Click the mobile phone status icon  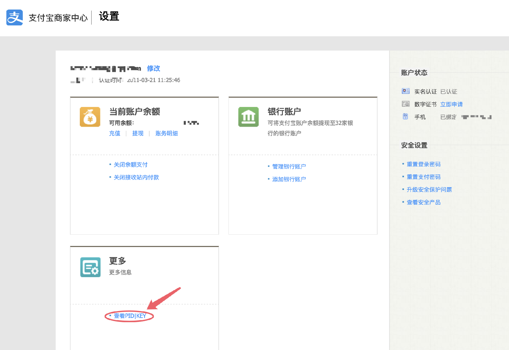pyautogui.click(x=405, y=116)
